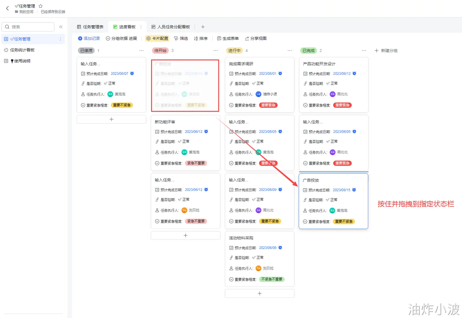Open more options for 进行中 column

coord(290,51)
